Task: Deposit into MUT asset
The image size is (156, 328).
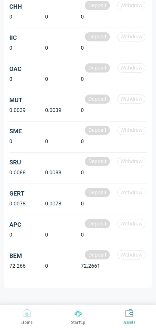Action: [97, 99]
